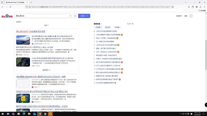Click the browser back arrow

pos(2,7)
